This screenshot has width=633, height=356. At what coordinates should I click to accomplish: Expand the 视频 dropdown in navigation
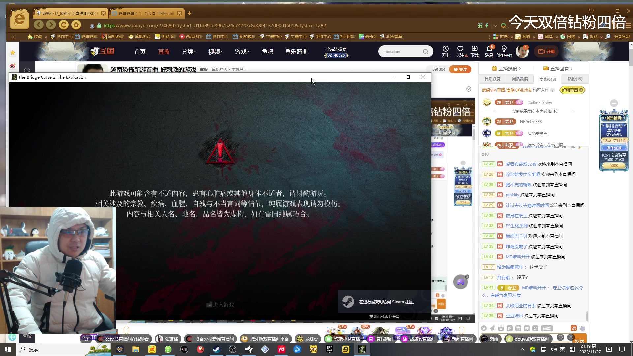(x=215, y=52)
